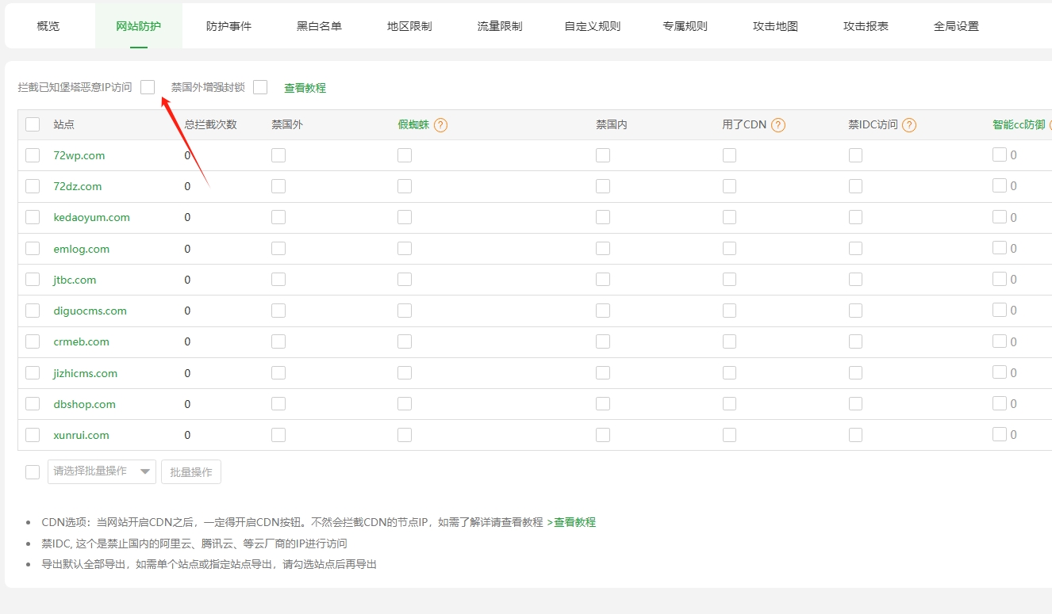The width and height of the screenshot is (1052, 614).
Task: Open 专属规则 tab
Action: [x=685, y=26]
